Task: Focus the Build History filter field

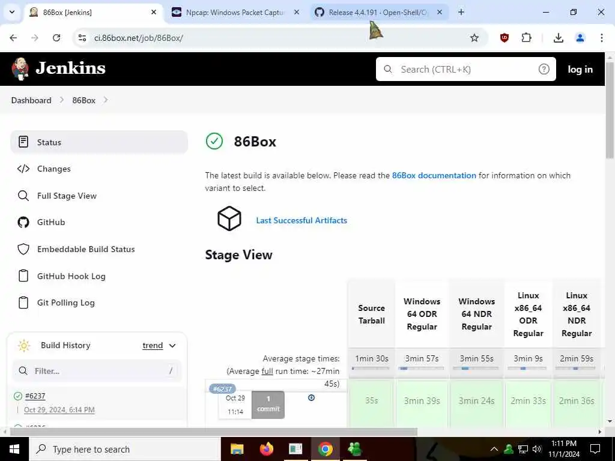Action: (x=97, y=371)
